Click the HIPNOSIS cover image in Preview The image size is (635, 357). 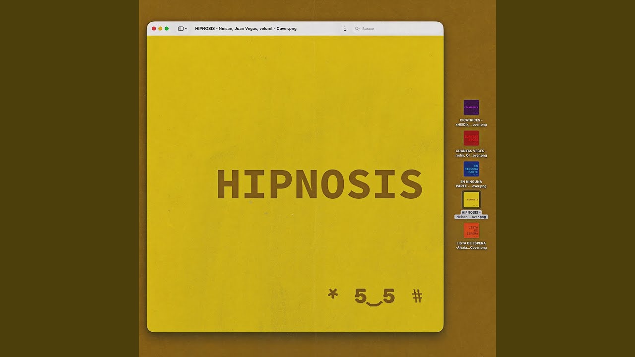[295, 184]
